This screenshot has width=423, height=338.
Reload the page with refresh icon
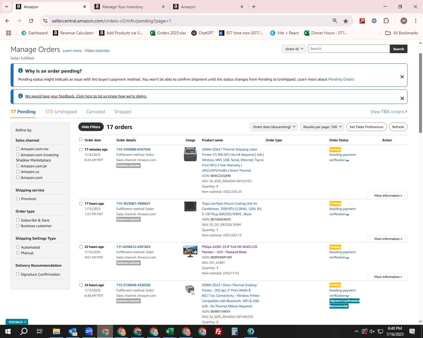pos(31,21)
